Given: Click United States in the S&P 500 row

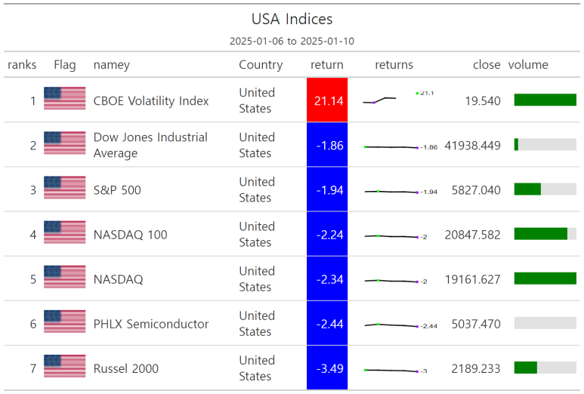Looking at the screenshot, I should click(x=257, y=189).
